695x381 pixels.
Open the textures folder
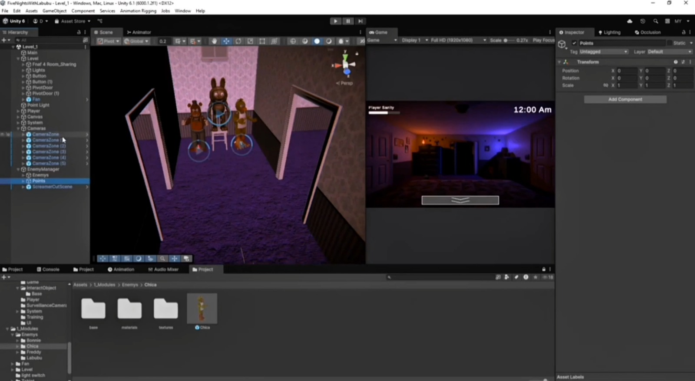(x=165, y=309)
